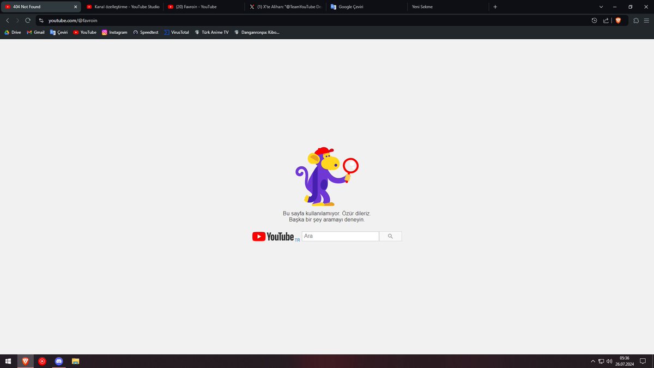Open the YouTube bookmark
Viewport: 654px width, 368px height.
tap(84, 32)
